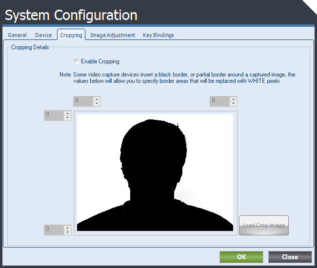Increase the value in spinner above preview's left corner
Screen dimensions: 317x268
tap(97, 99)
